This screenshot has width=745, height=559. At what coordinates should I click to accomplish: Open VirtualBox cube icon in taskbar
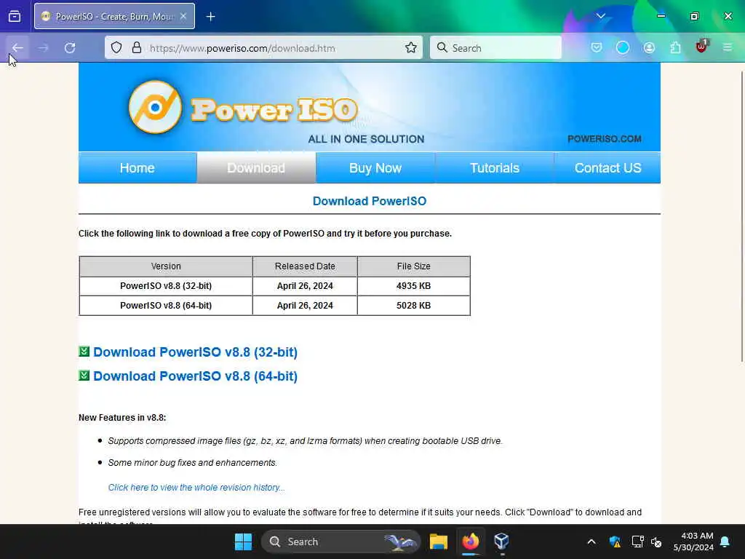[502, 542]
